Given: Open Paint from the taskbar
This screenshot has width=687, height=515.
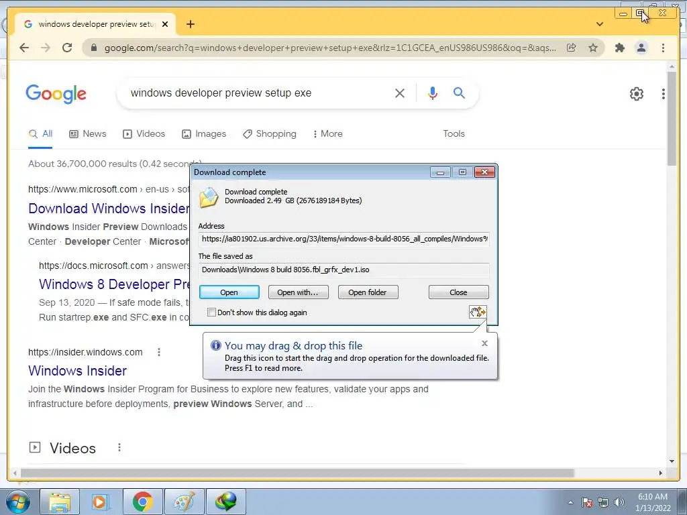Looking at the screenshot, I should click(184, 502).
